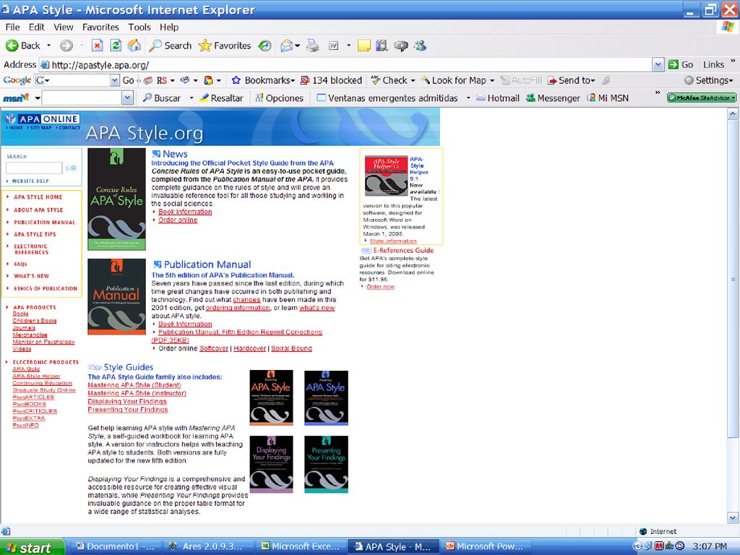Click the Ethics of Publication link
This screenshot has width=740, height=555.
coord(46,288)
